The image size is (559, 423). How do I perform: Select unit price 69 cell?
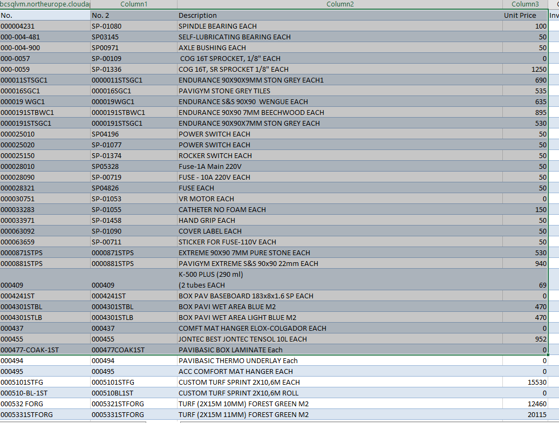(525, 279)
